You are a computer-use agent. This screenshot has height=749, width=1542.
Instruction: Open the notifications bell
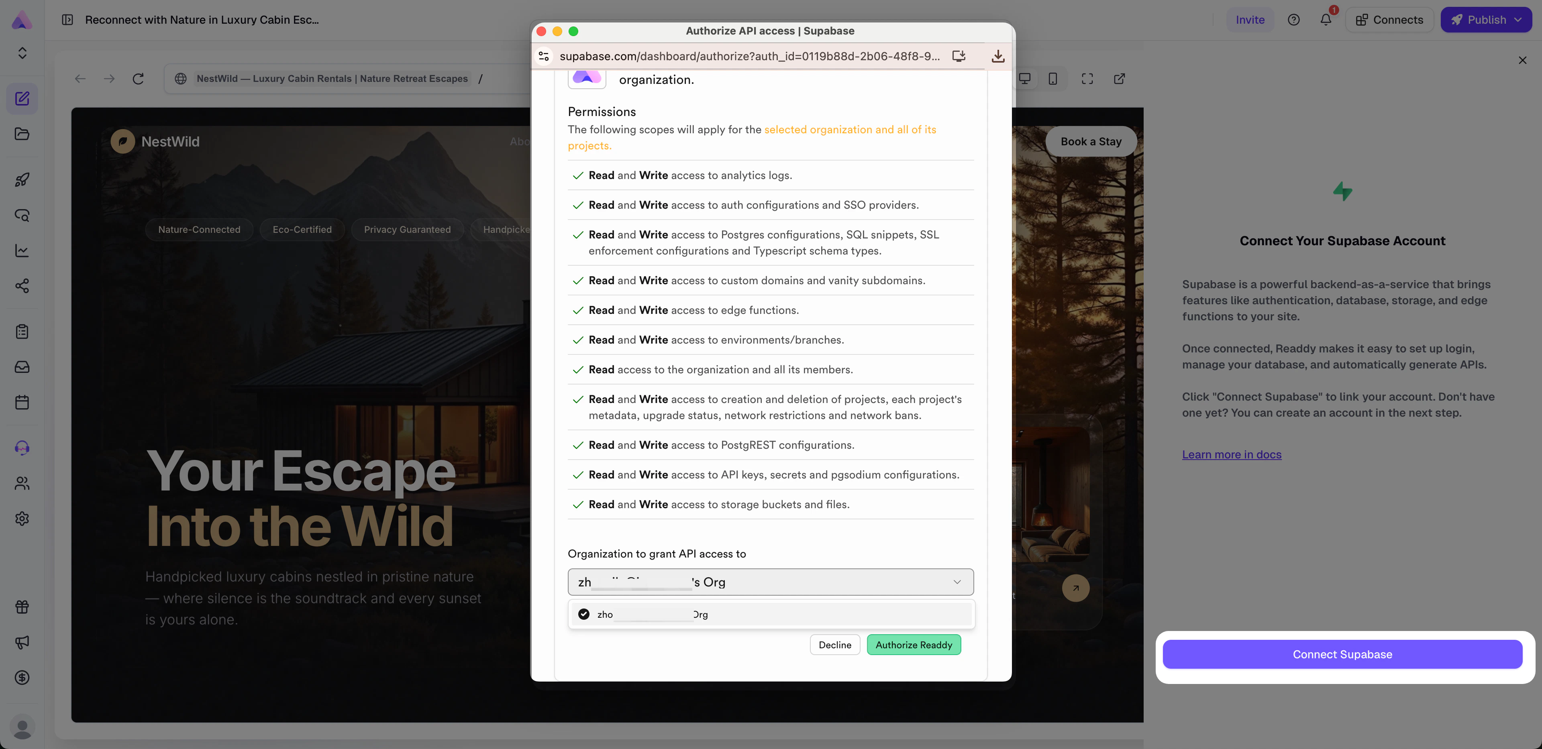click(x=1326, y=20)
